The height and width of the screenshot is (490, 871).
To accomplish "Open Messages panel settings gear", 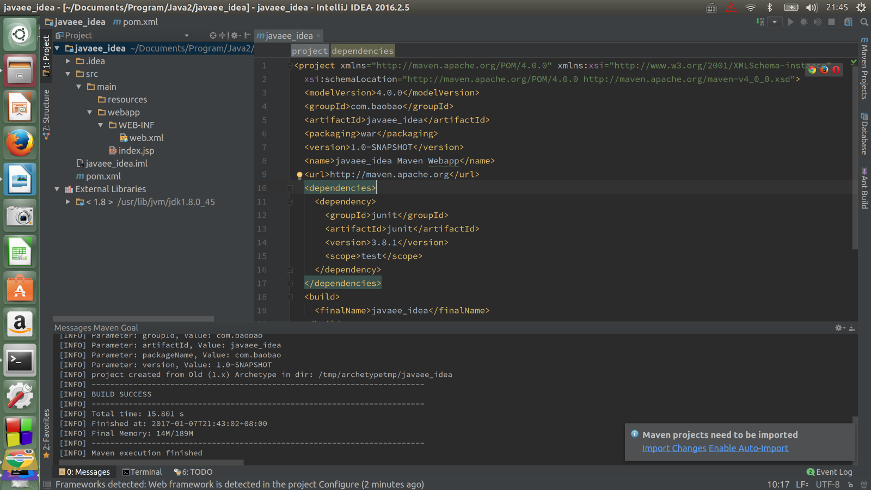I will (x=840, y=328).
